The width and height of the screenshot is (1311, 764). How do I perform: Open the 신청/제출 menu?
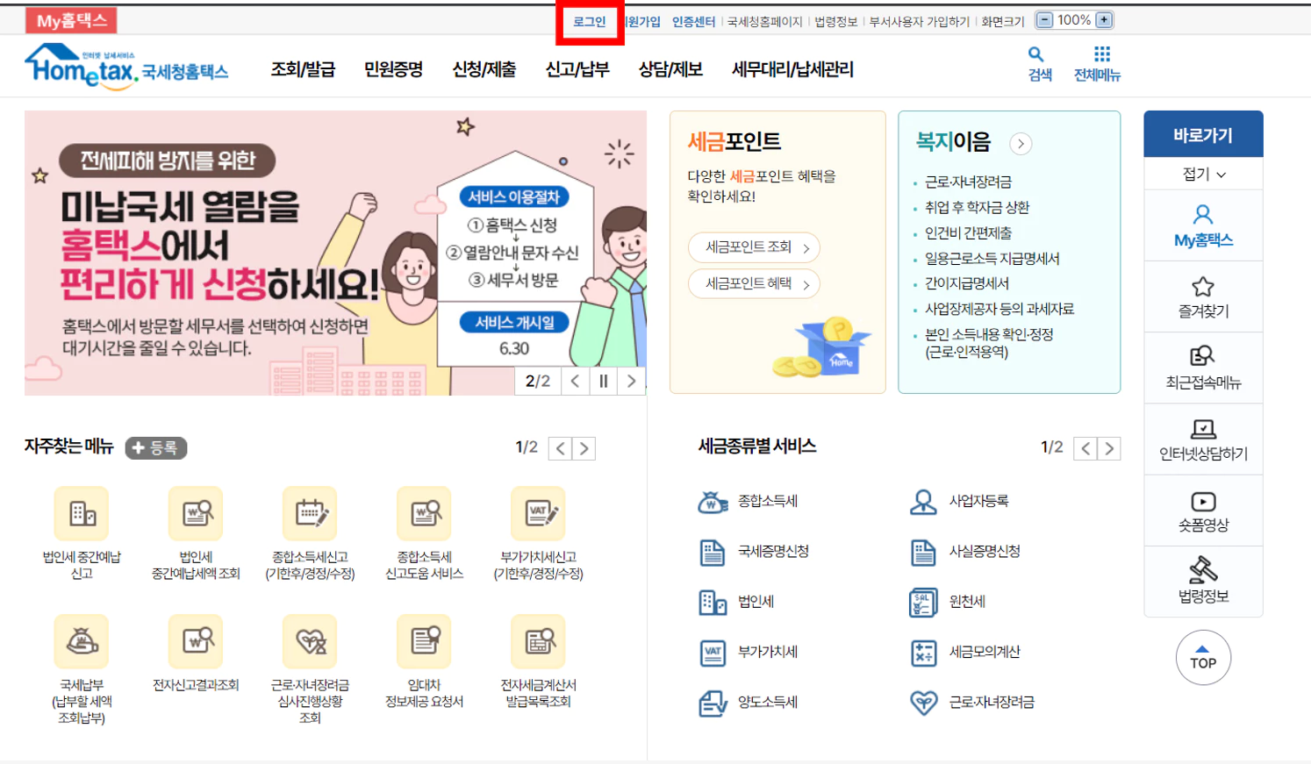484,69
